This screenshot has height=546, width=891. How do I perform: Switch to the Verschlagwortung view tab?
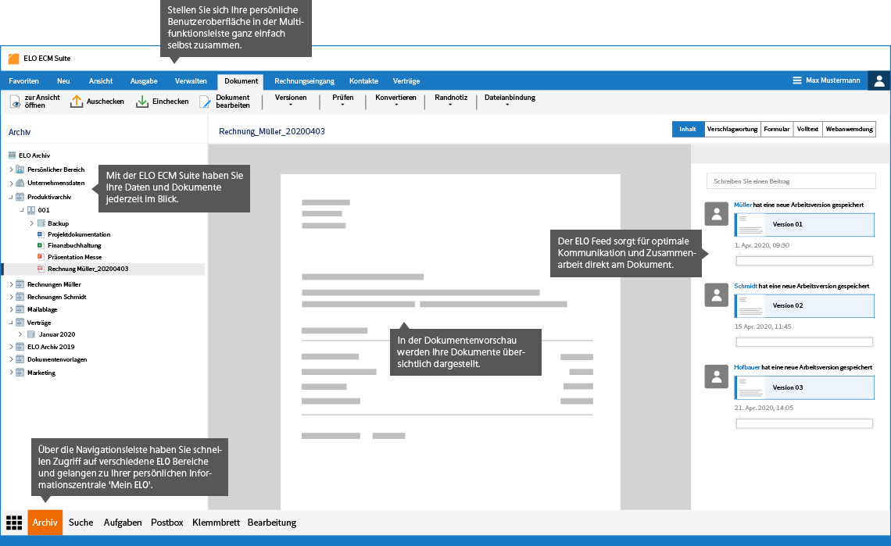click(732, 129)
